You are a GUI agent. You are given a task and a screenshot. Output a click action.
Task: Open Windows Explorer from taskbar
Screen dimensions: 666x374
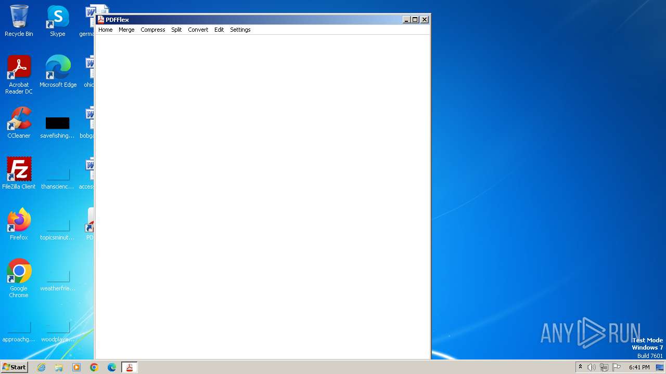(59, 367)
